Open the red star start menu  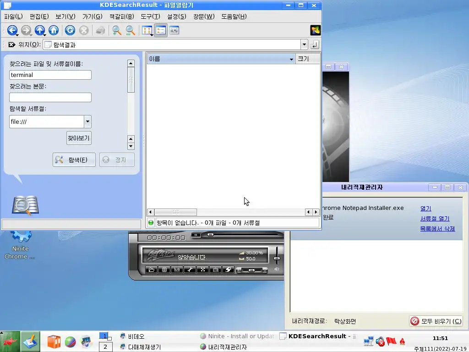click(x=10, y=341)
